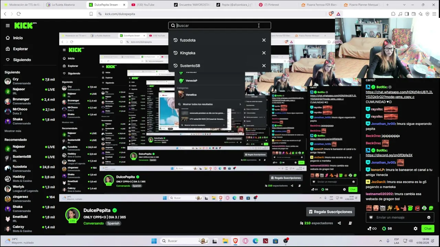Click the Brave Rewards triangle icon
Viewport: 440px width, 247px height.
coord(338,14)
